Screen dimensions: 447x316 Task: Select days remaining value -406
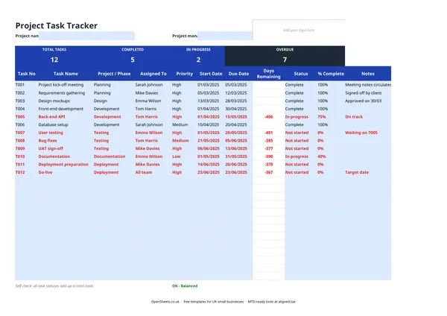point(268,117)
